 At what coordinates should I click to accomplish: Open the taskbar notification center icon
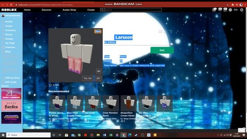click(x=244, y=135)
